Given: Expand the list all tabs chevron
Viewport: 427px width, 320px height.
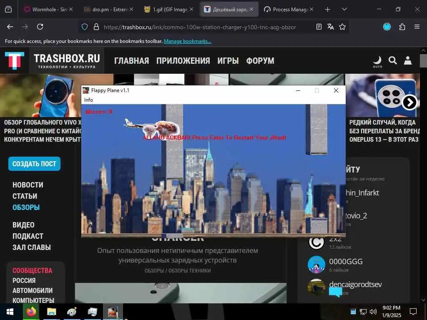Looking at the screenshot, I should [344, 9].
